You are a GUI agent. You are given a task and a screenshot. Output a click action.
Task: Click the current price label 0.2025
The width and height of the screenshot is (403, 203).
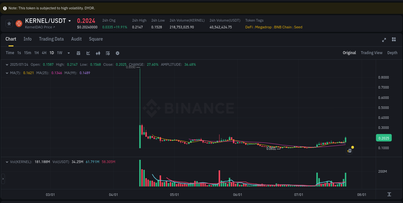click(x=384, y=138)
